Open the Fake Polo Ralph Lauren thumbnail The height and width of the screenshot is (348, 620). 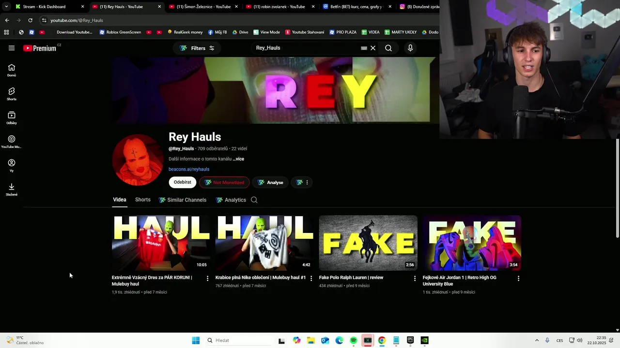click(x=368, y=243)
